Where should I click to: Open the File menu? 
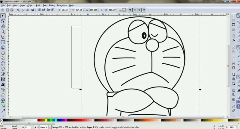3,5
